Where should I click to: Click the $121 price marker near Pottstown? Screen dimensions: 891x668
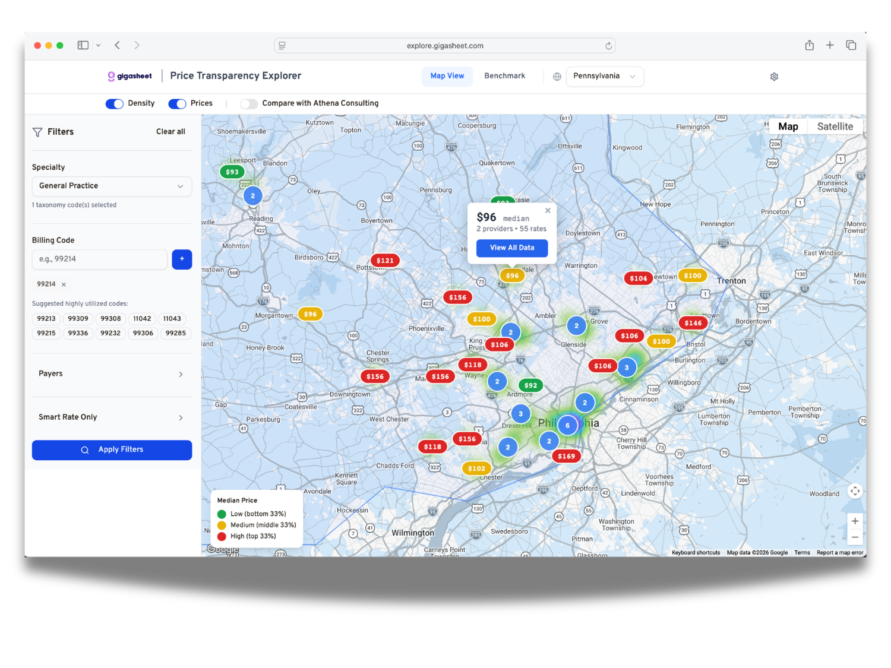coord(385,261)
